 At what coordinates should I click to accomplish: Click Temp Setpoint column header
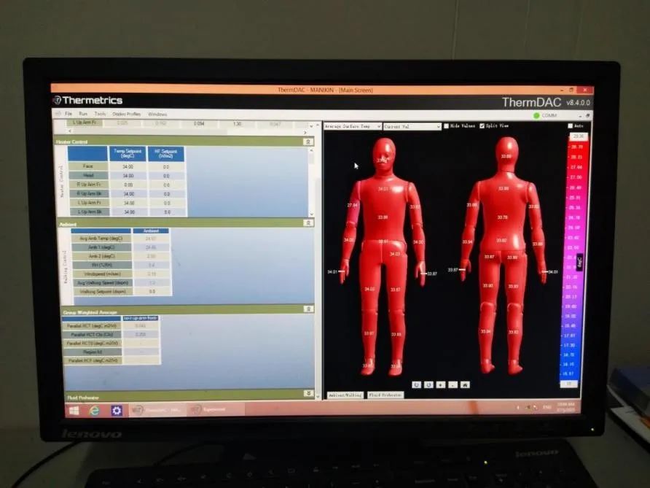(128, 153)
